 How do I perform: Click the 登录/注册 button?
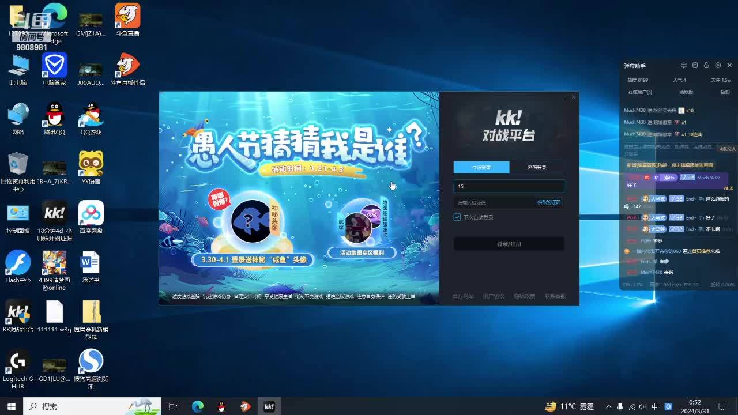click(x=509, y=244)
